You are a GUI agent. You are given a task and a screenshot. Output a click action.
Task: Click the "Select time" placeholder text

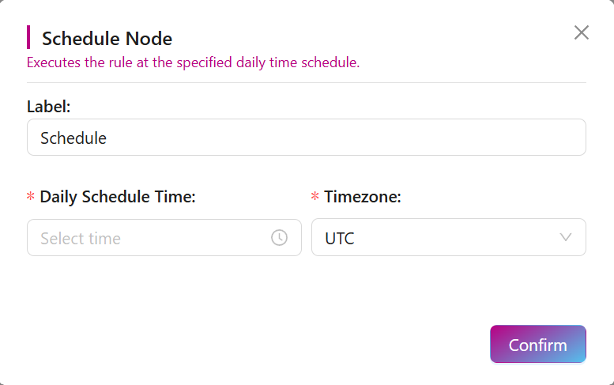pyautogui.click(x=81, y=238)
